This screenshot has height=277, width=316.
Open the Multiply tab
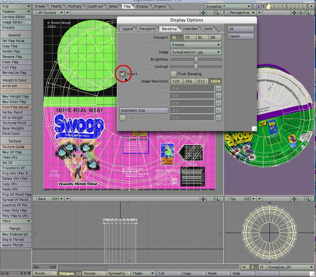[75, 6]
